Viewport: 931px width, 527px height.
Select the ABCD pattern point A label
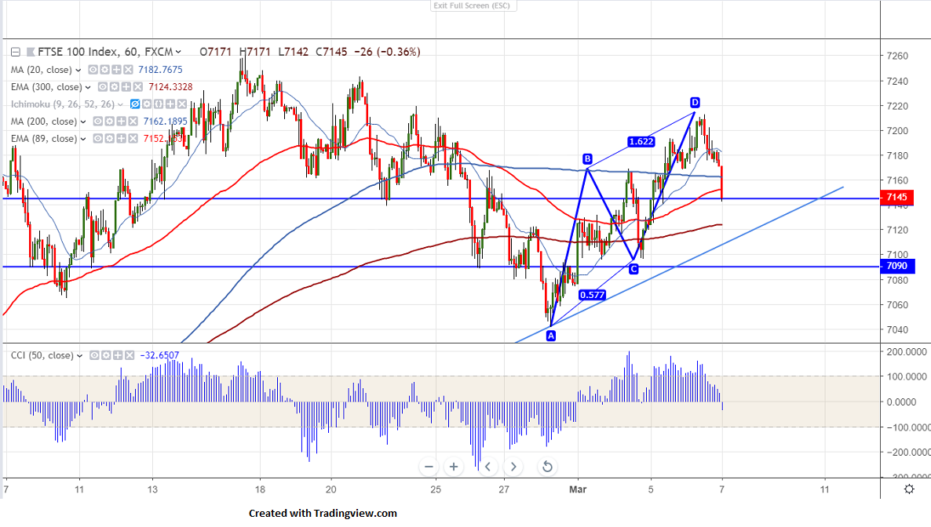[x=551, y=336]
